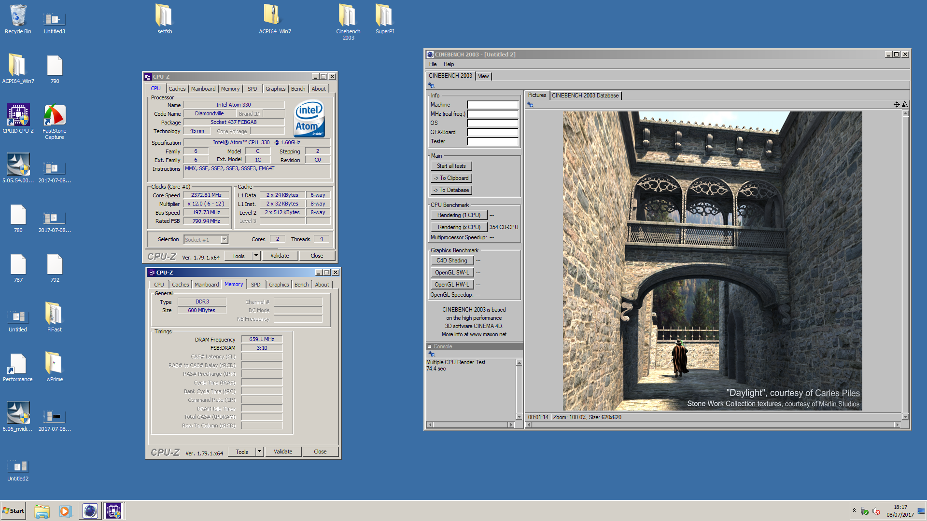The image size is (927, 521).
Task: Click the Windows Start button
Action: click(x=13, y=511)
